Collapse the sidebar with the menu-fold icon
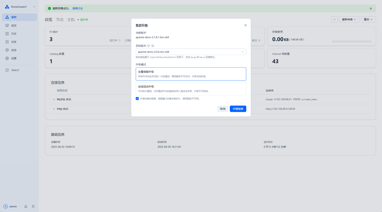 click(33, 206)
